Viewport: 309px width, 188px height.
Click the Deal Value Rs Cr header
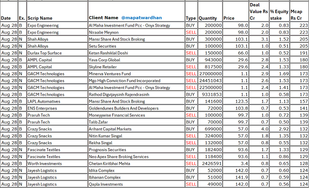click(259, 12)
